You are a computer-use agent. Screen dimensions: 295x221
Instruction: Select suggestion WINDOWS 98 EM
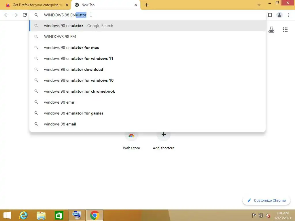(x=147, y=37)
